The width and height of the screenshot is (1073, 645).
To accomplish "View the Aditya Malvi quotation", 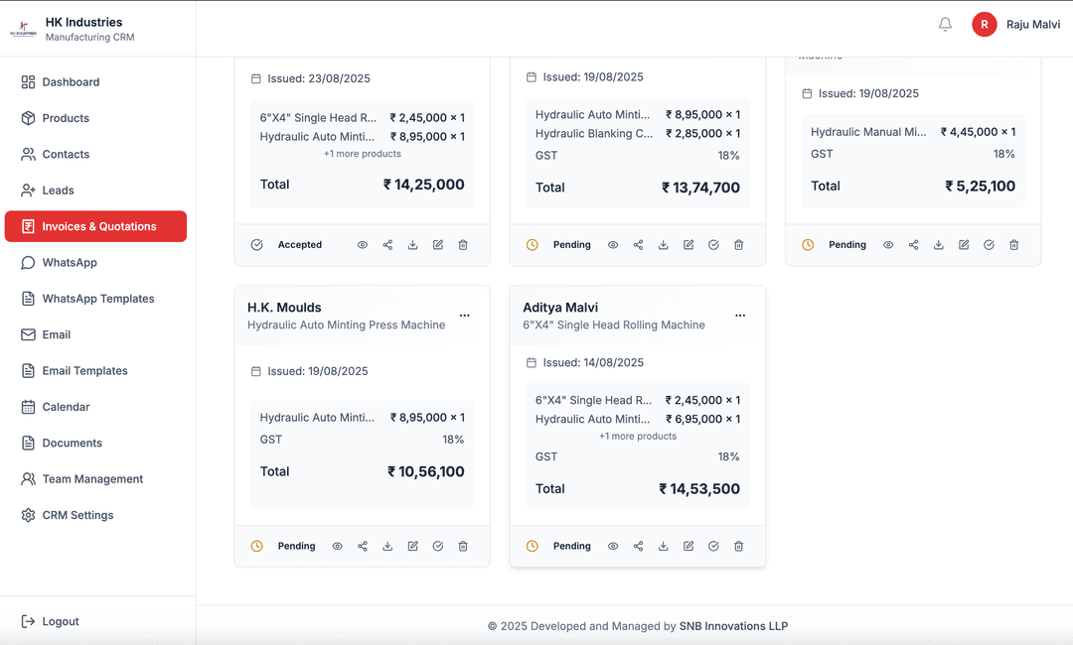I will click(x=613, y=546).
